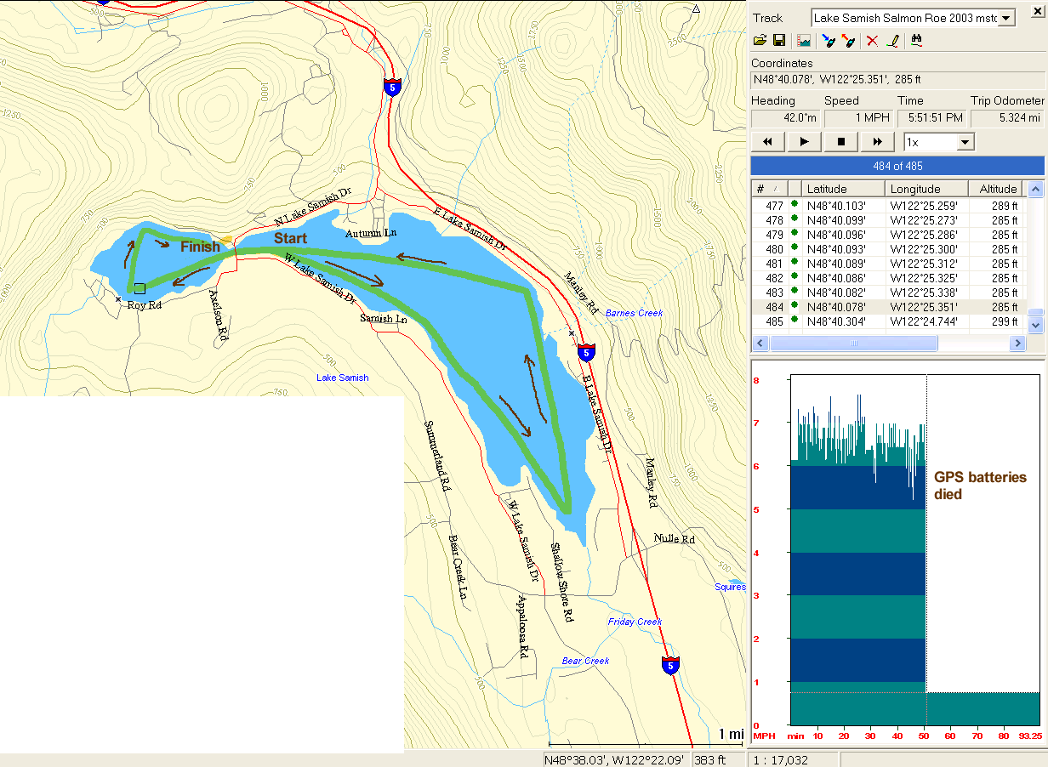Sort the table by Latitude column header
Screen dimensions: 1048x767
[x=843, y=189]
